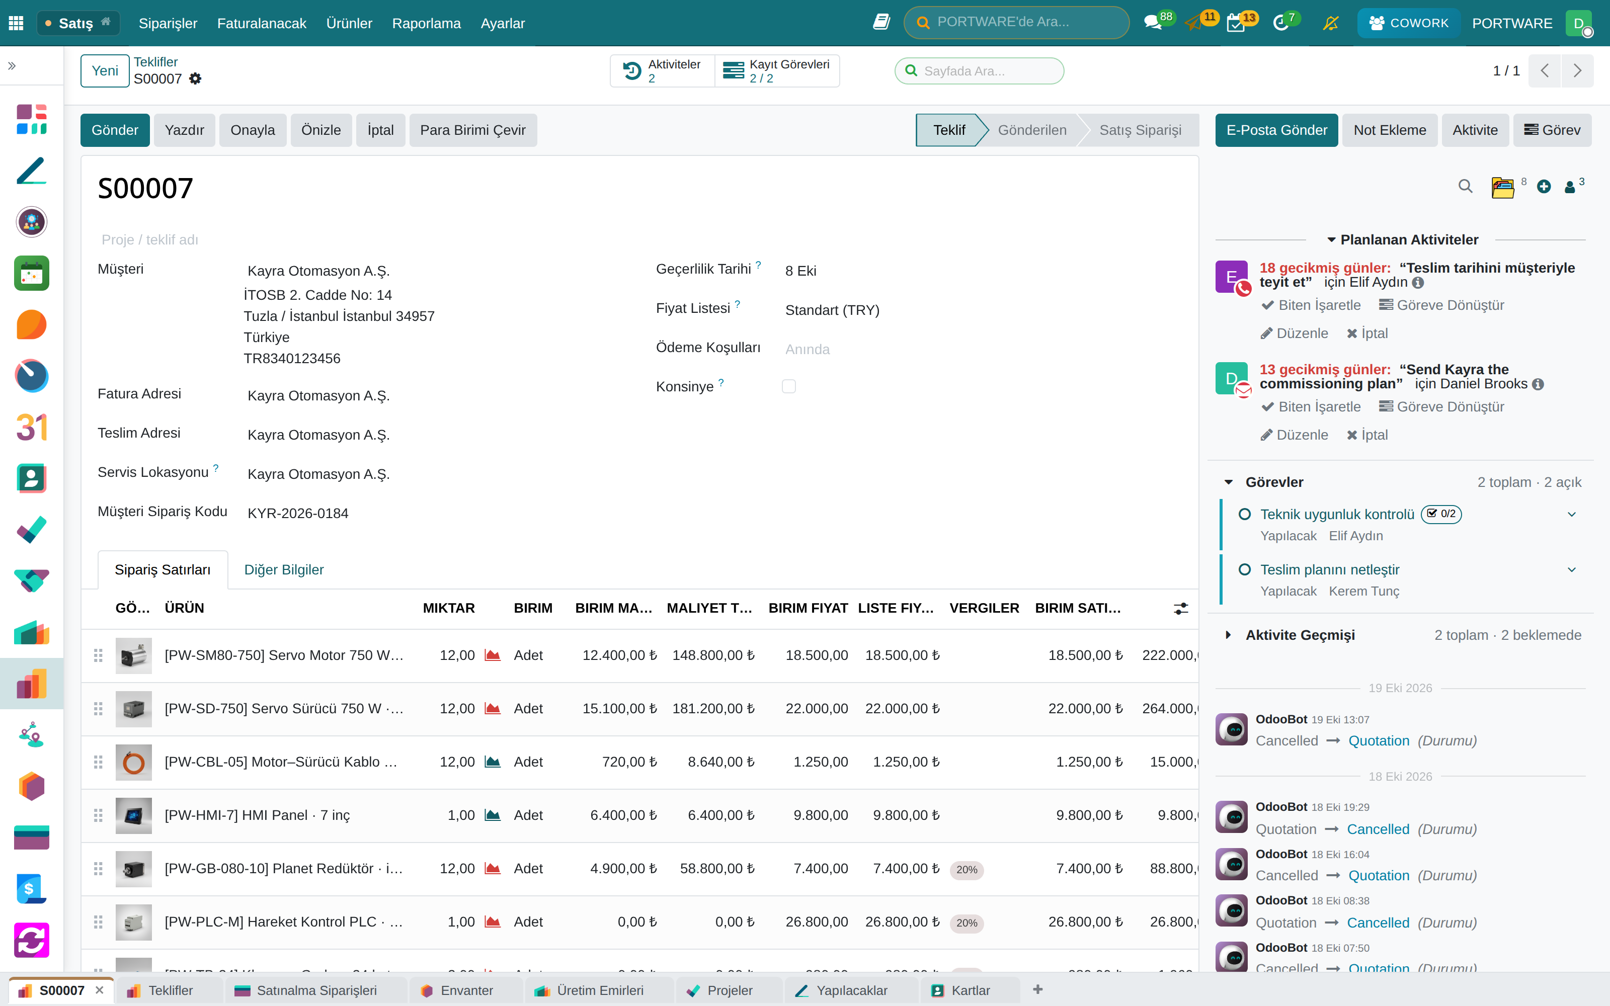The width and height of the screenshot is (1610, 1006).
Task: Add follower using the plus circle icon
Action: (1544, 187)
